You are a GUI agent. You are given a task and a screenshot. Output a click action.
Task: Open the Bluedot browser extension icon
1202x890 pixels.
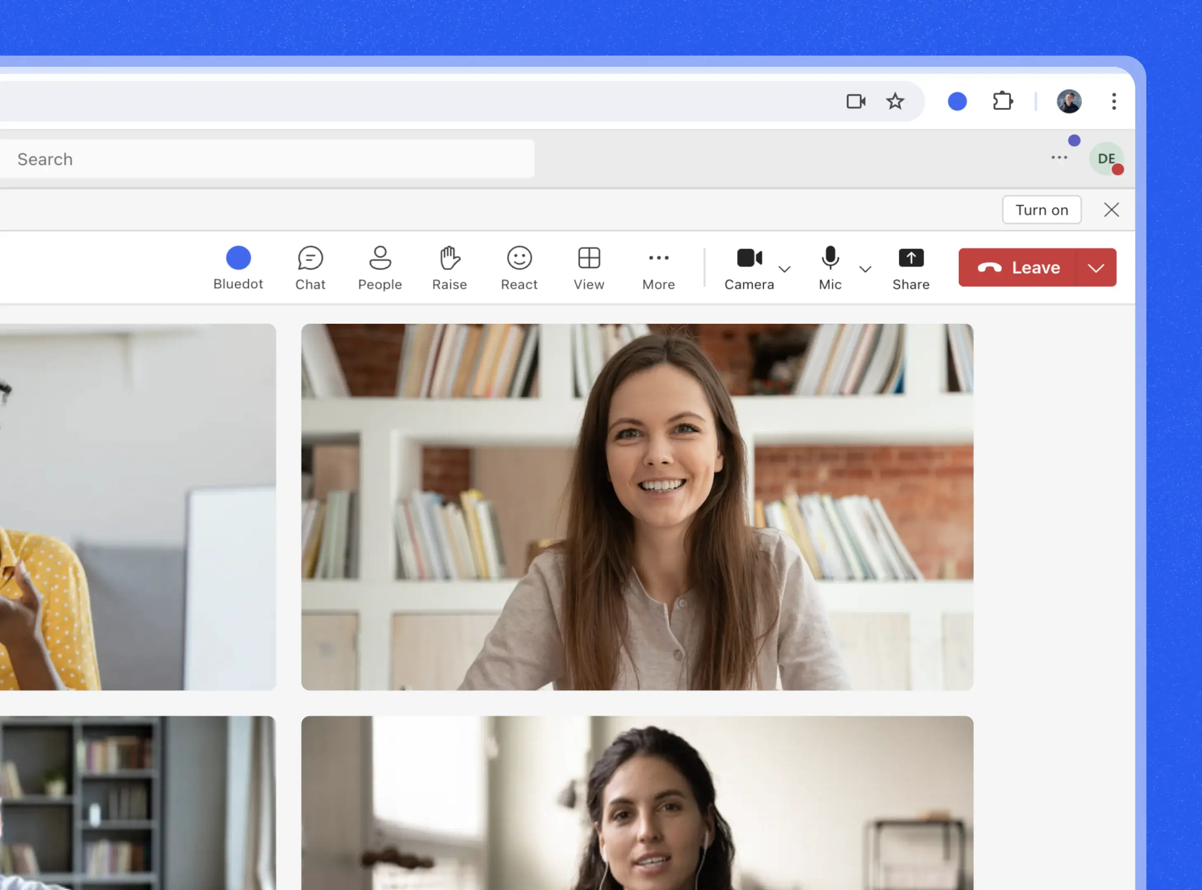957,101
